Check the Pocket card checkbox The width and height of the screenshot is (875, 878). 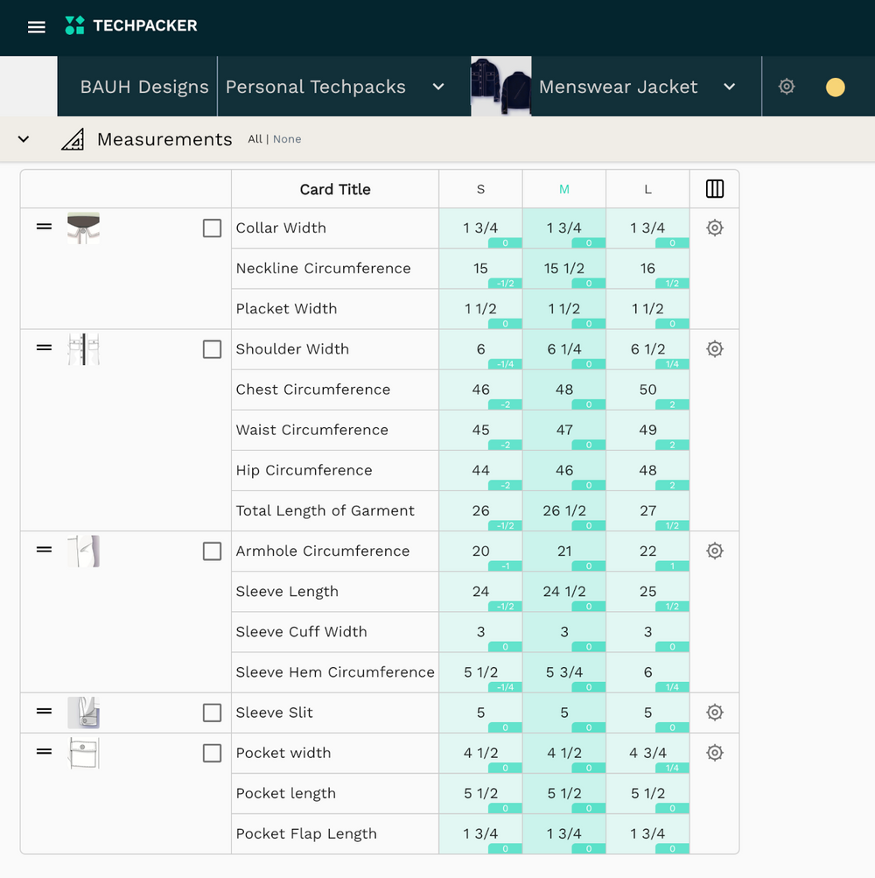point(212,752)
